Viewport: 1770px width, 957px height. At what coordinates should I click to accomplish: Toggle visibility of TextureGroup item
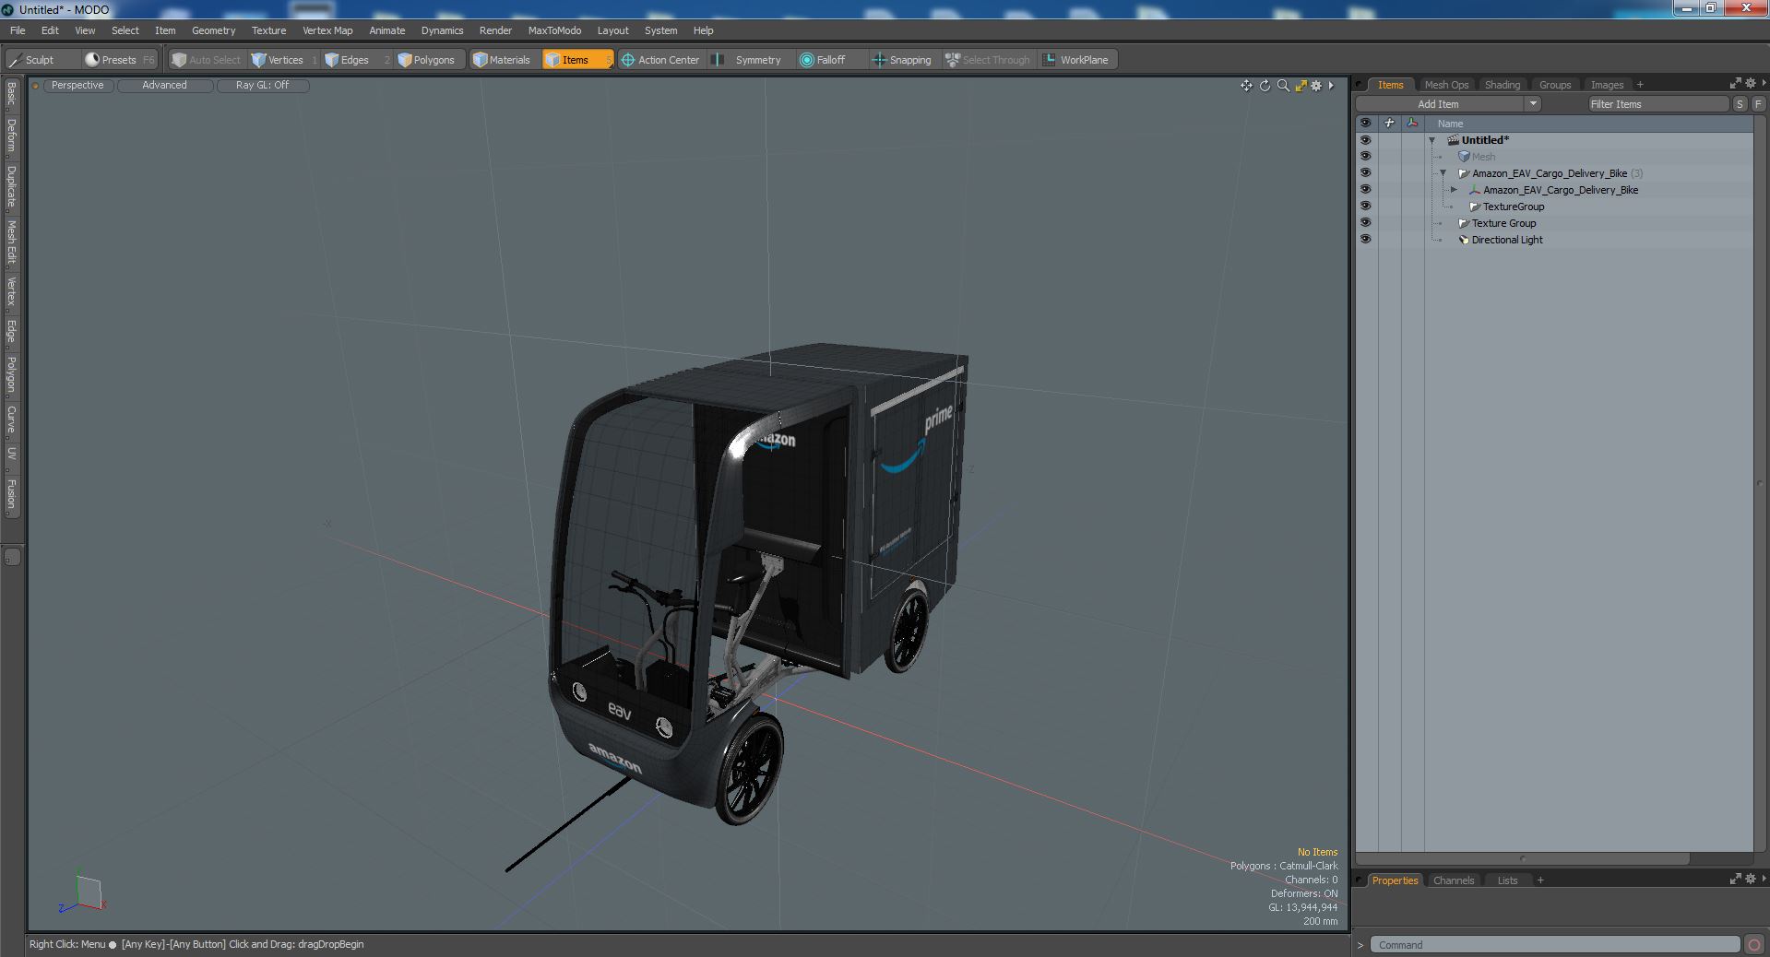[x=1365, y=207]
